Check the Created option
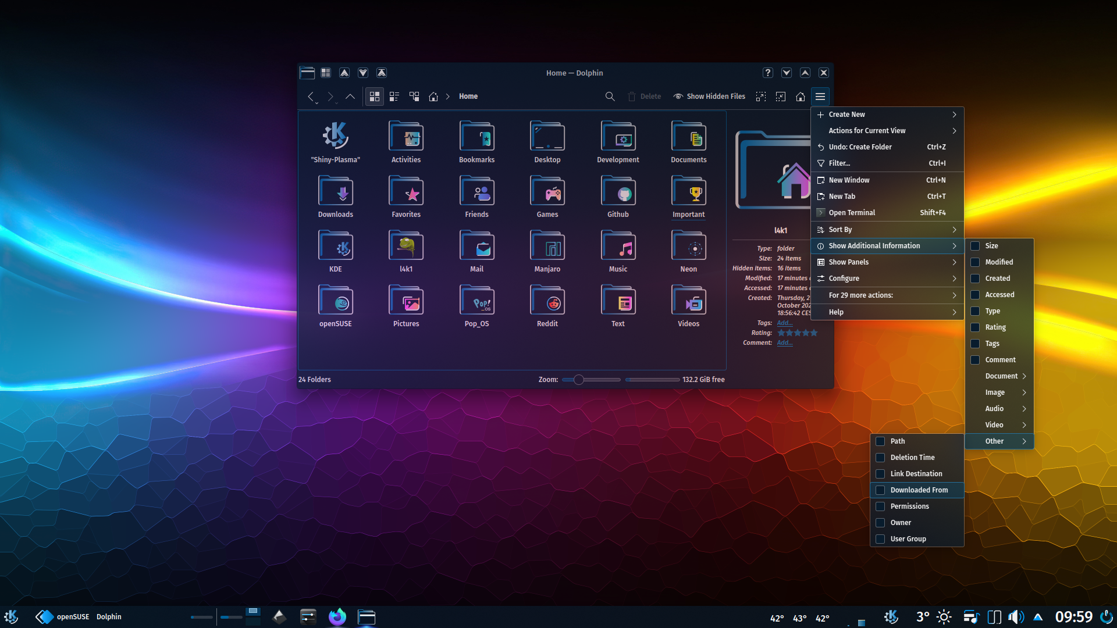Viewport: 1117px width, 628px height. pos(975,279)
